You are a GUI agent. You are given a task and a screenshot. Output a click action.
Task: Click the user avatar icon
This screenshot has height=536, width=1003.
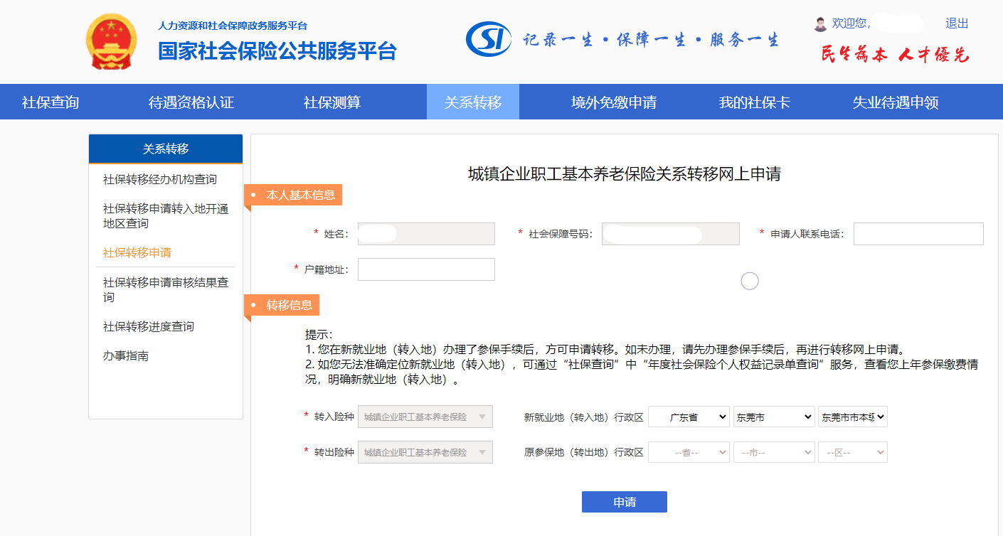point(820,24)
